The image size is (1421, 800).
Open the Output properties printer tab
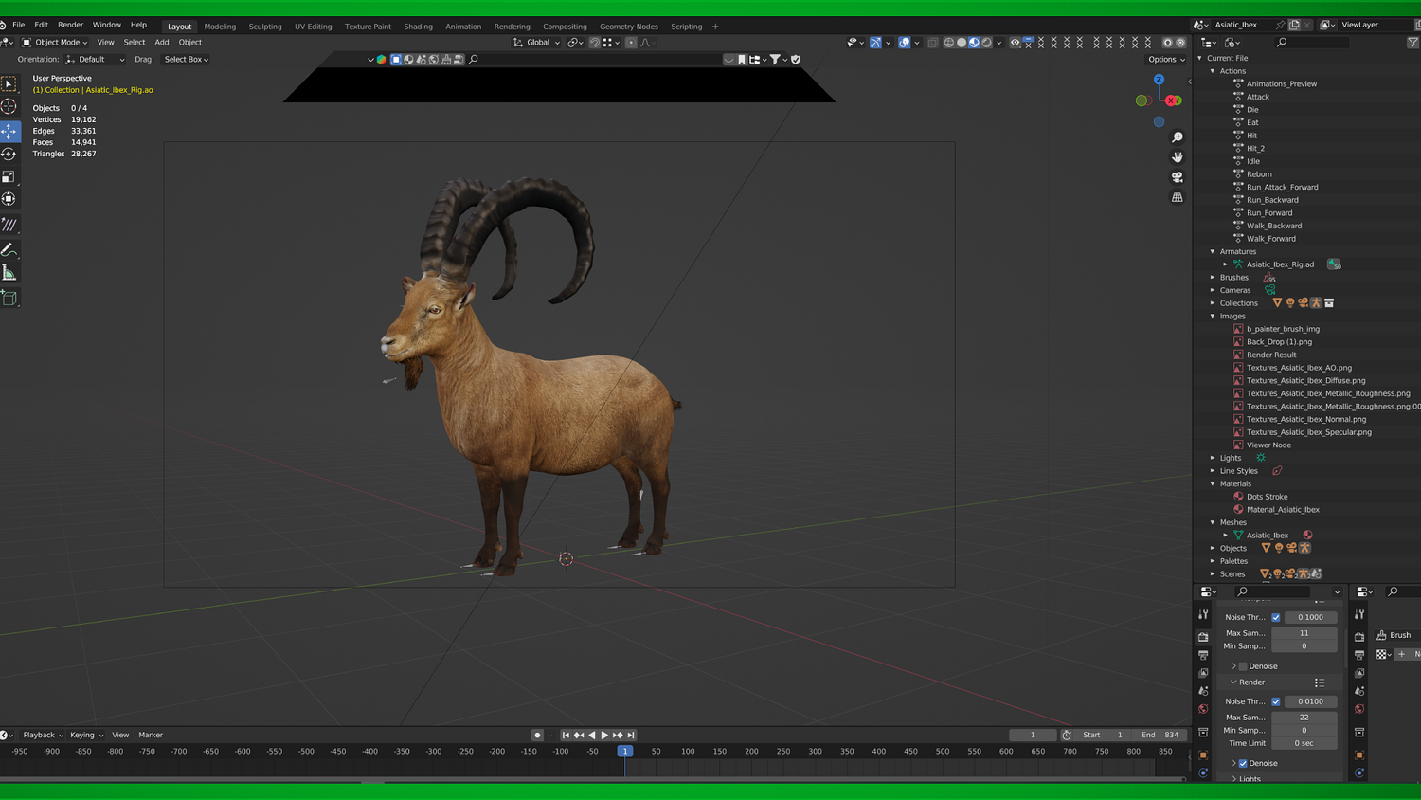coord(1203,655)
